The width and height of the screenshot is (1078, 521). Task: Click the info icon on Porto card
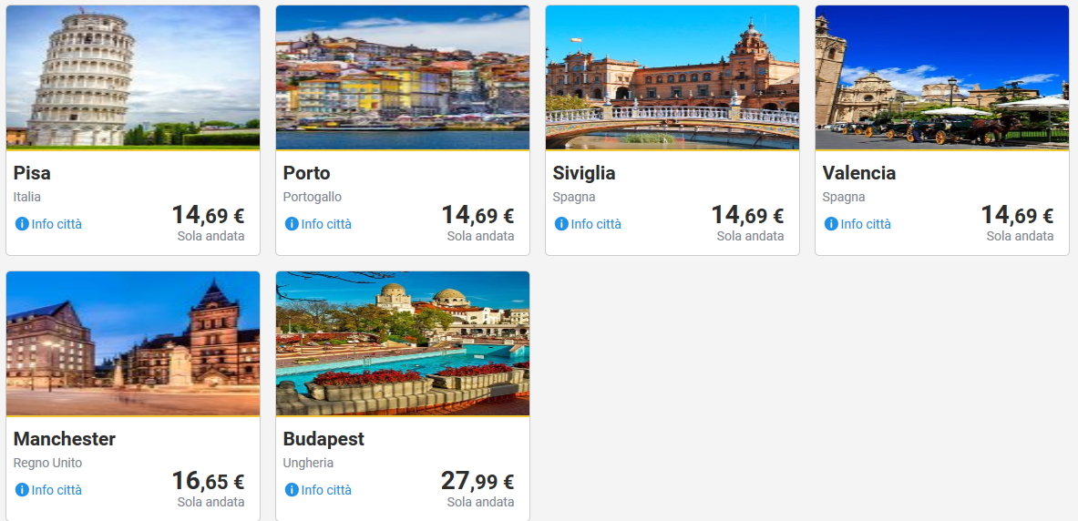coord(292,224)
